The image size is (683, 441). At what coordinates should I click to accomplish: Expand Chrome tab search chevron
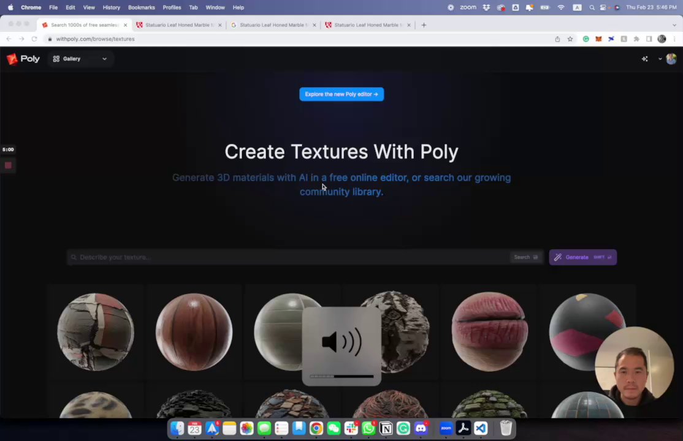tap(674, 25)
